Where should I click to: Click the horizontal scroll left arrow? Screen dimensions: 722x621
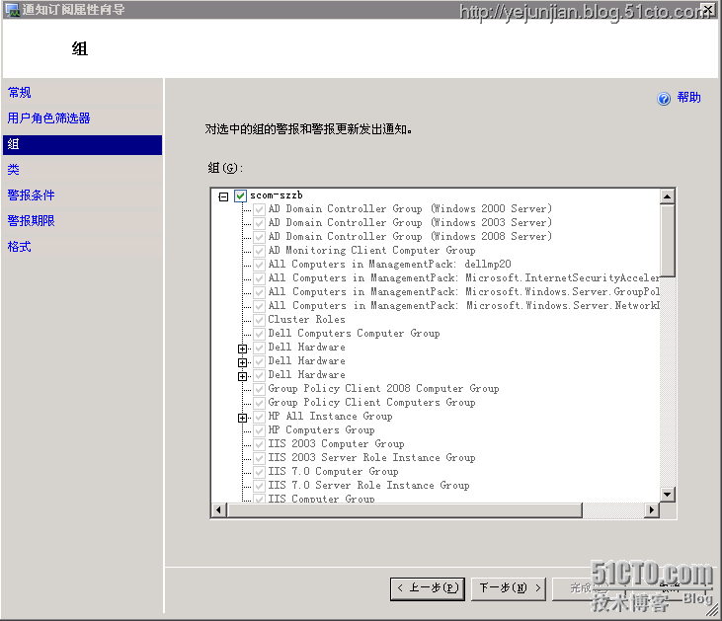[218, 510]
